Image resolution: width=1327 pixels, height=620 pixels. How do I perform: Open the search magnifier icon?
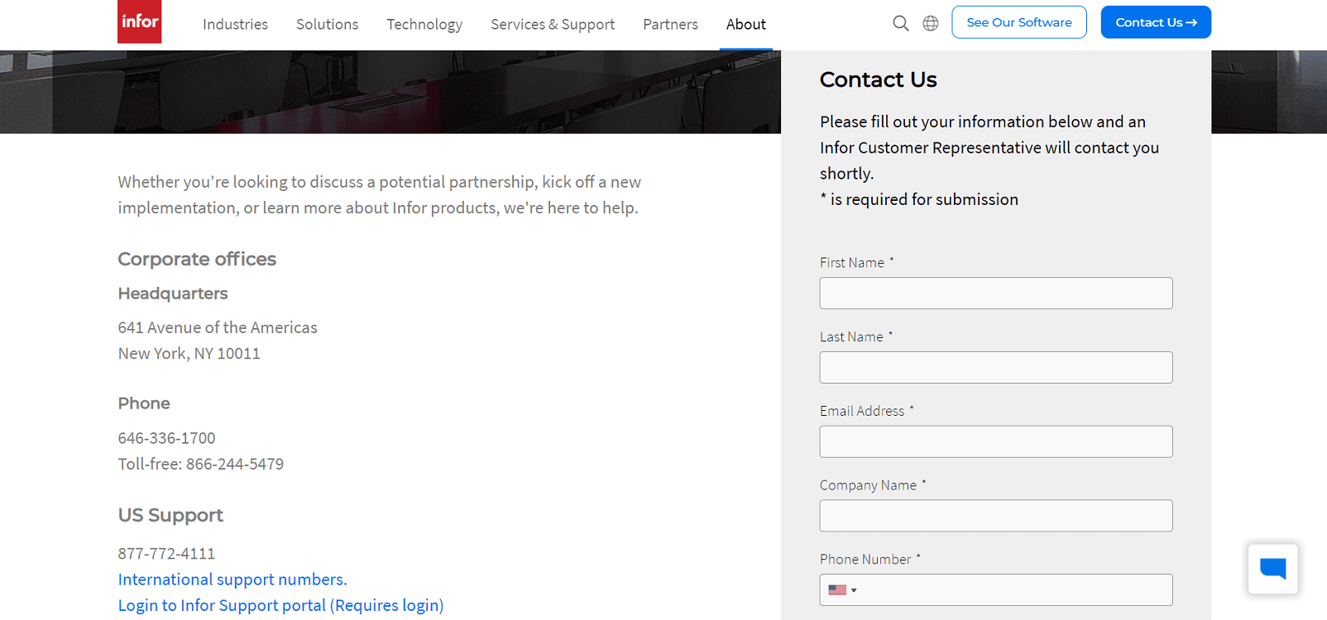[x=901, y=23]
